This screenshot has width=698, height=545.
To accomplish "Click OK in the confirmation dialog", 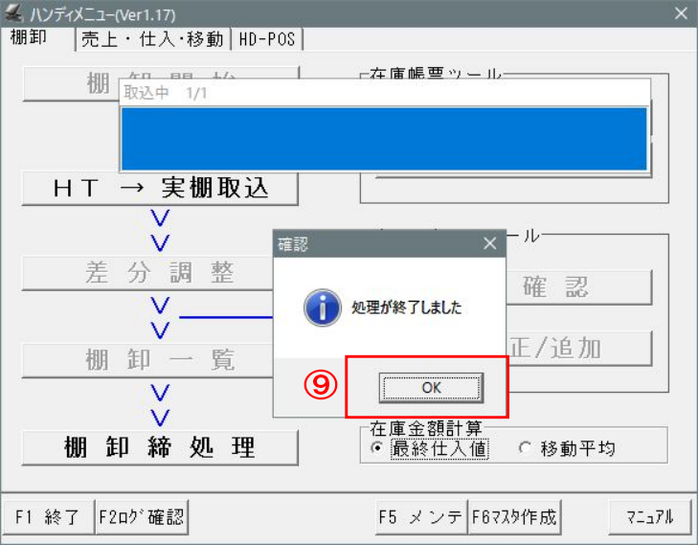I will point(431,387).
